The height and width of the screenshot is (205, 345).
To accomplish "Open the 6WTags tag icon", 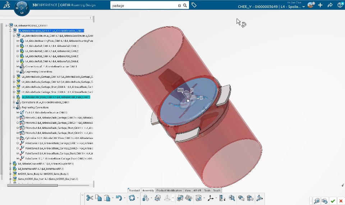I will click(194, 5).
